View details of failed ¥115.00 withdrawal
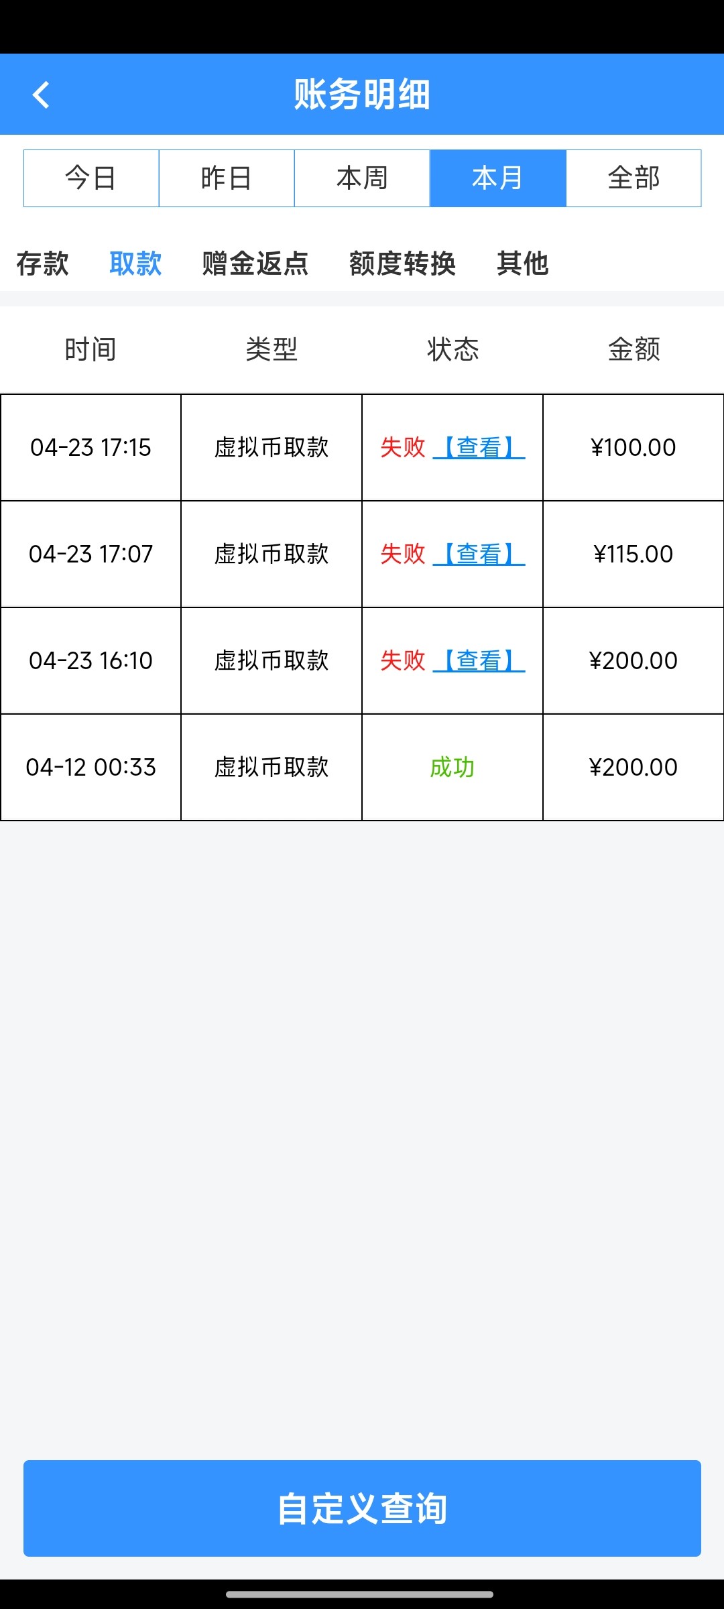Image resolution: width=724 pixels, height=1609 pixels. click(x=479, y=554)
